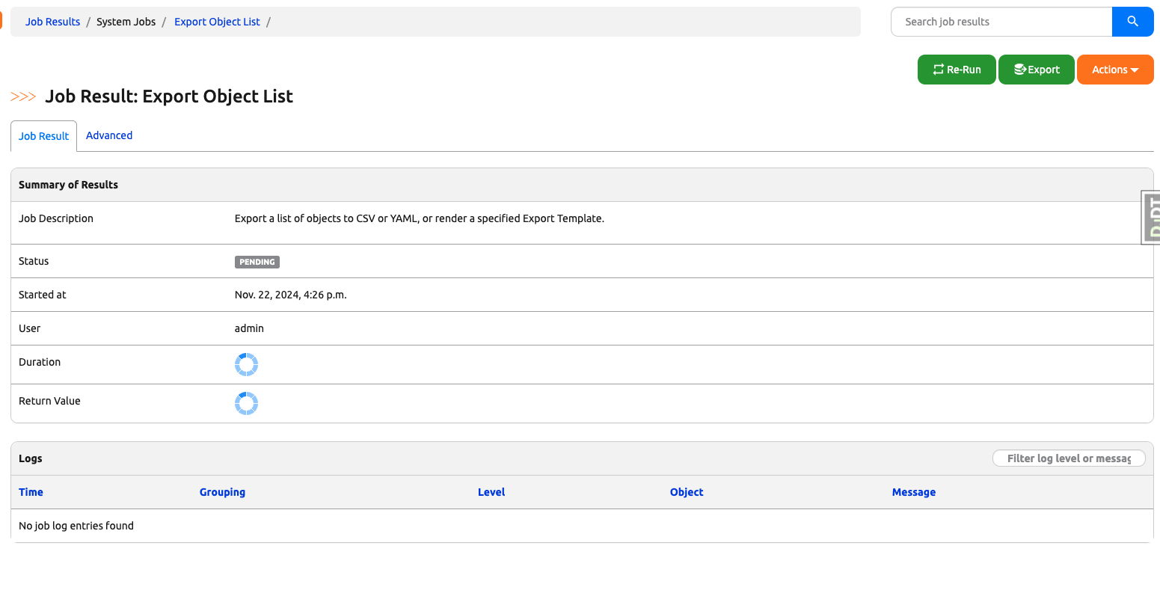Click the green Export button
The height and width of the screenshot is (599, 1160).
(1037, 70)
